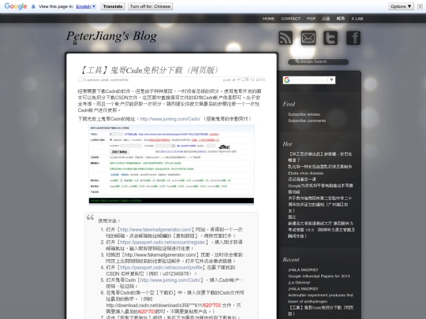Open the last Hot post mentioning V5.5

(321, 229)
